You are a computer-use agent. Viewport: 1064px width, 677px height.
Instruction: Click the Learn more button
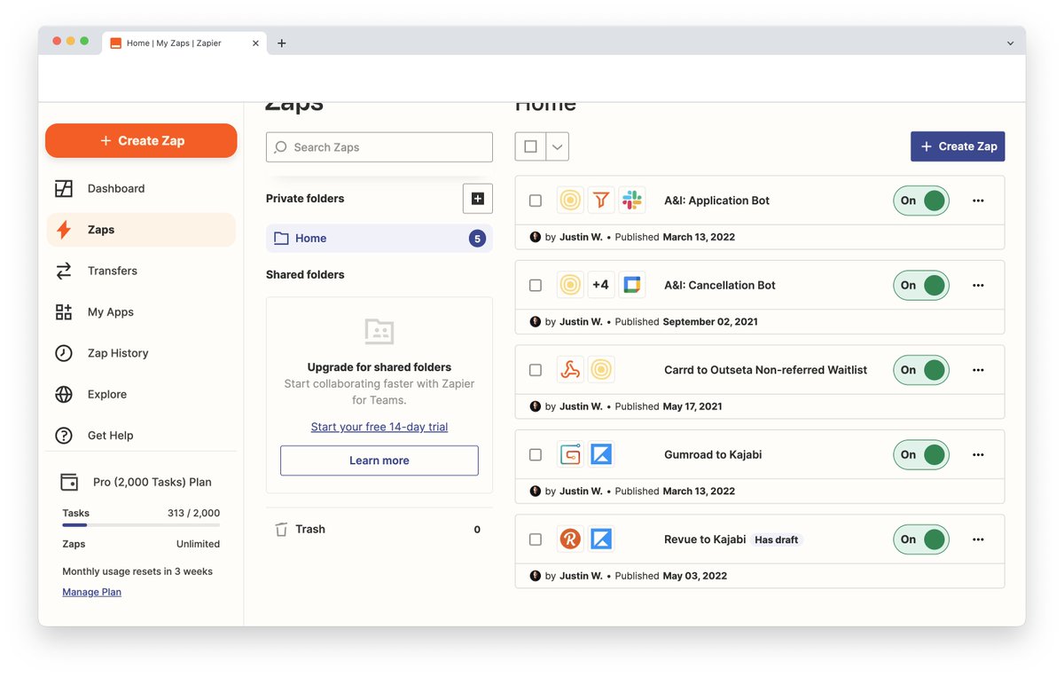379,461
